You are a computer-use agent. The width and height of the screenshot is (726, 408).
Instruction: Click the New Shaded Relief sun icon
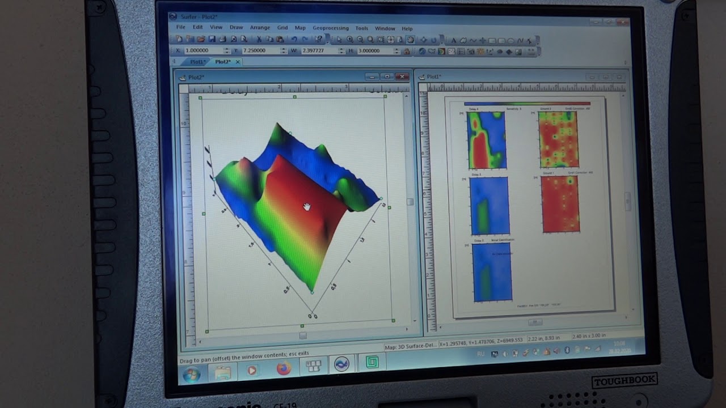tap(480, 51)
